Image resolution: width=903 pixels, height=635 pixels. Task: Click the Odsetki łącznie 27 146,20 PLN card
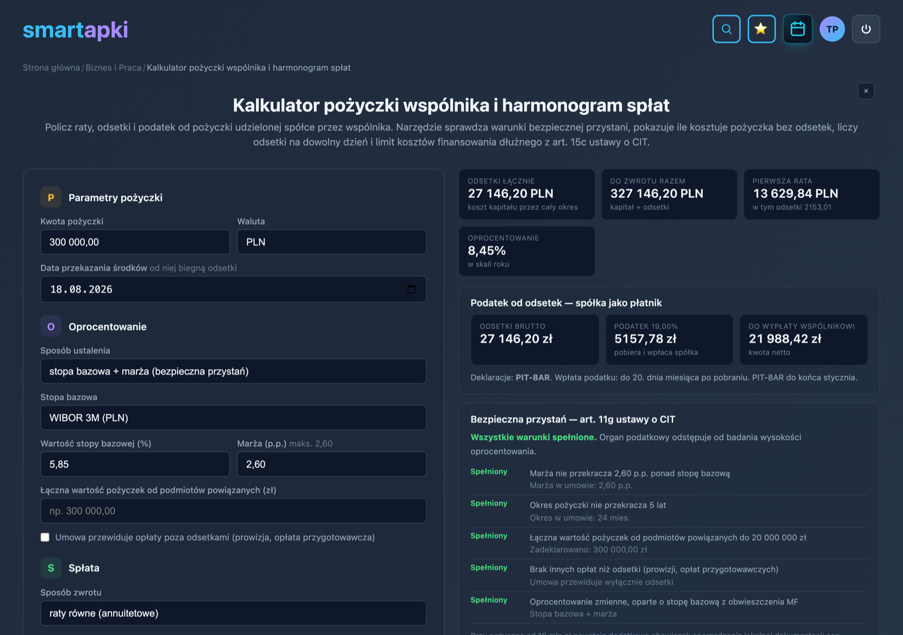coord(527,194)
